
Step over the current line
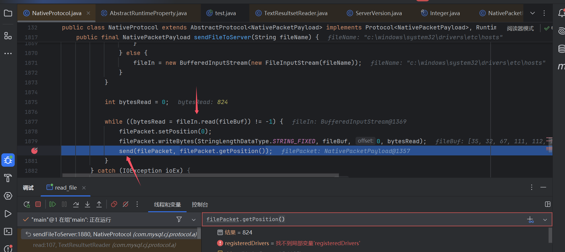click(76, 204)
